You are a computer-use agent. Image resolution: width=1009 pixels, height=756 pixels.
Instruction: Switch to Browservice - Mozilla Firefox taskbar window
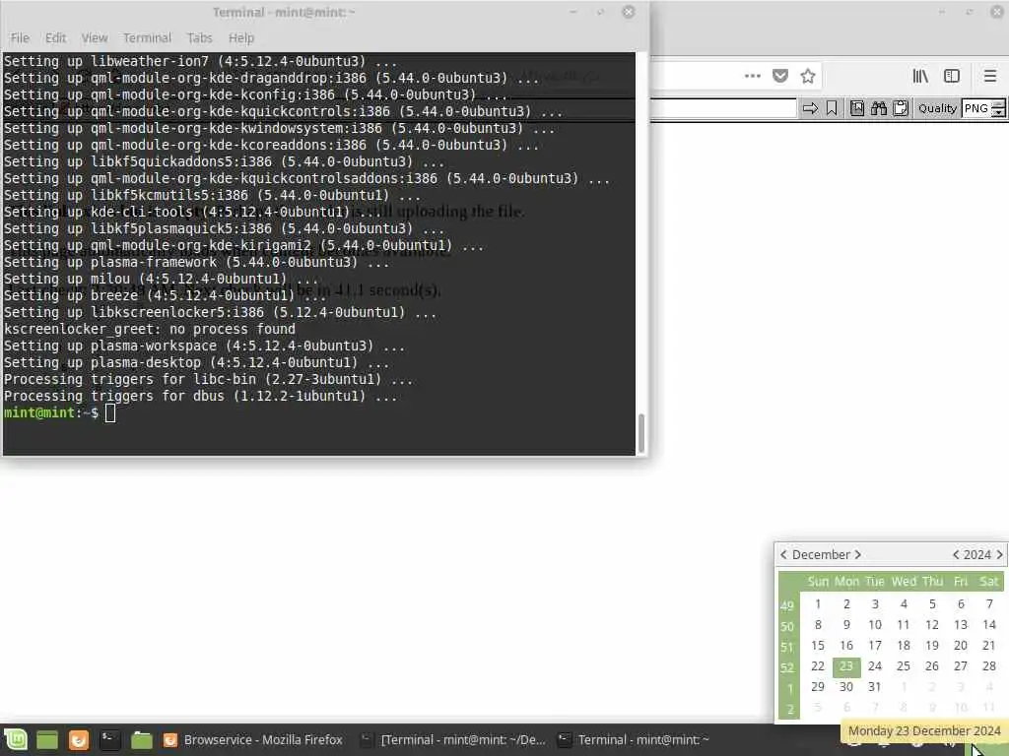pyautogui.click(x=253, y=740)
